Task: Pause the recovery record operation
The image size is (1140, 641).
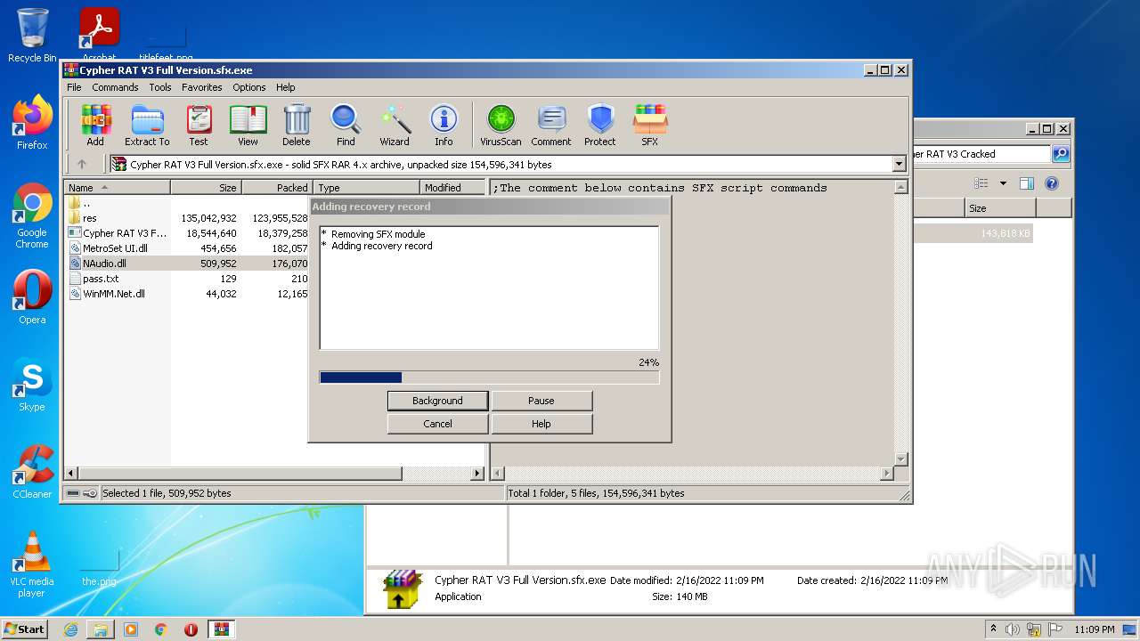Action: [541, 401]
